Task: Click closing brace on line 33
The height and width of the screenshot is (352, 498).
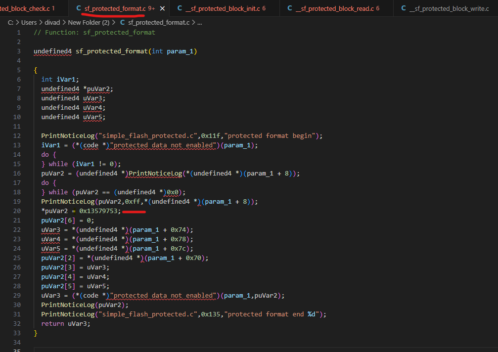Action: tap(36, 333)
